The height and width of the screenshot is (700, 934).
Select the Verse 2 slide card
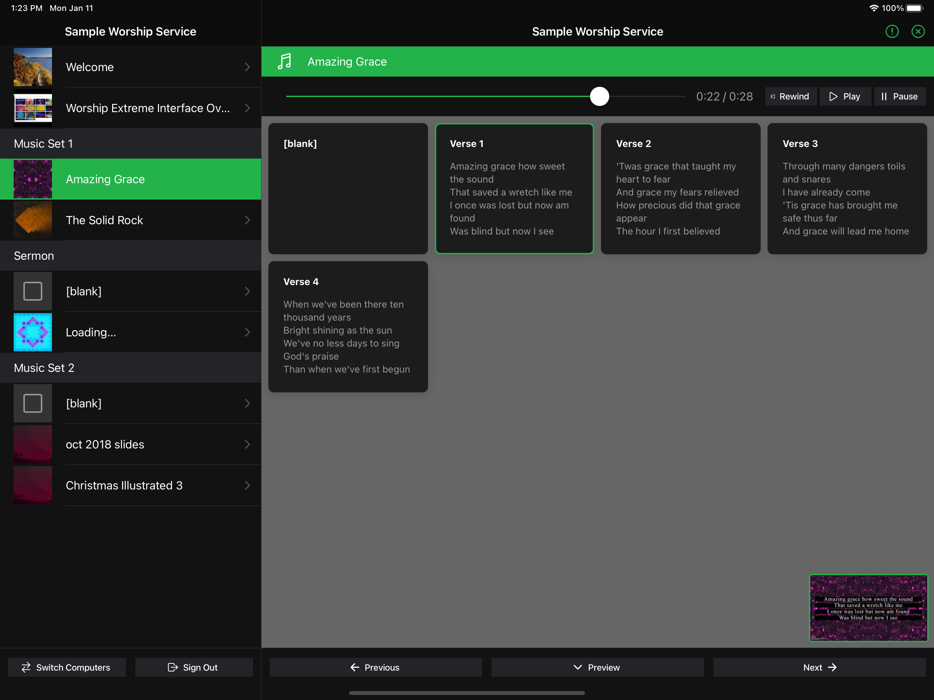click(x=680, y=188)
